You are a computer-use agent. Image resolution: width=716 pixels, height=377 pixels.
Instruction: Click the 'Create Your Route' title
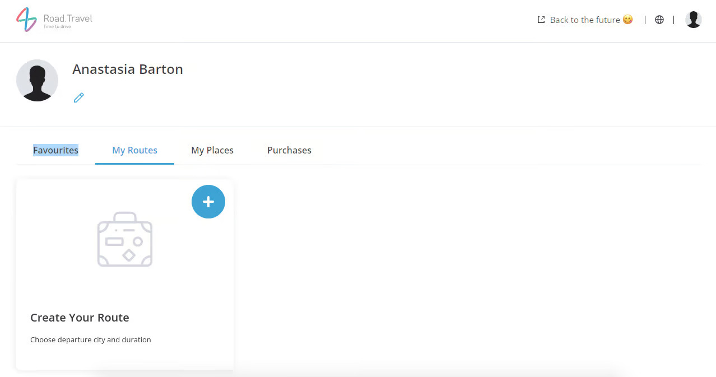[x=80, y=318]
